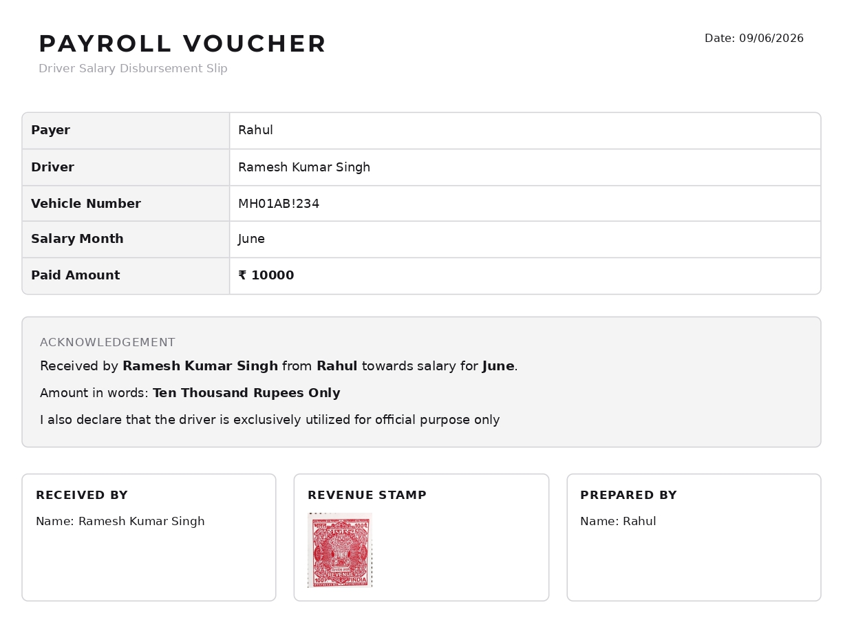The height and width of the screenshot is (627, 843).
Task: Click the ACKNOWLEDGEMENT heading
Action: coord(107,343)
